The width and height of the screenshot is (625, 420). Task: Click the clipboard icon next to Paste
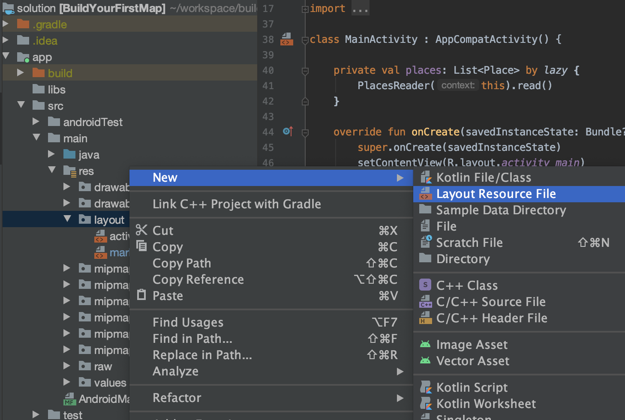tap(141, 295)
